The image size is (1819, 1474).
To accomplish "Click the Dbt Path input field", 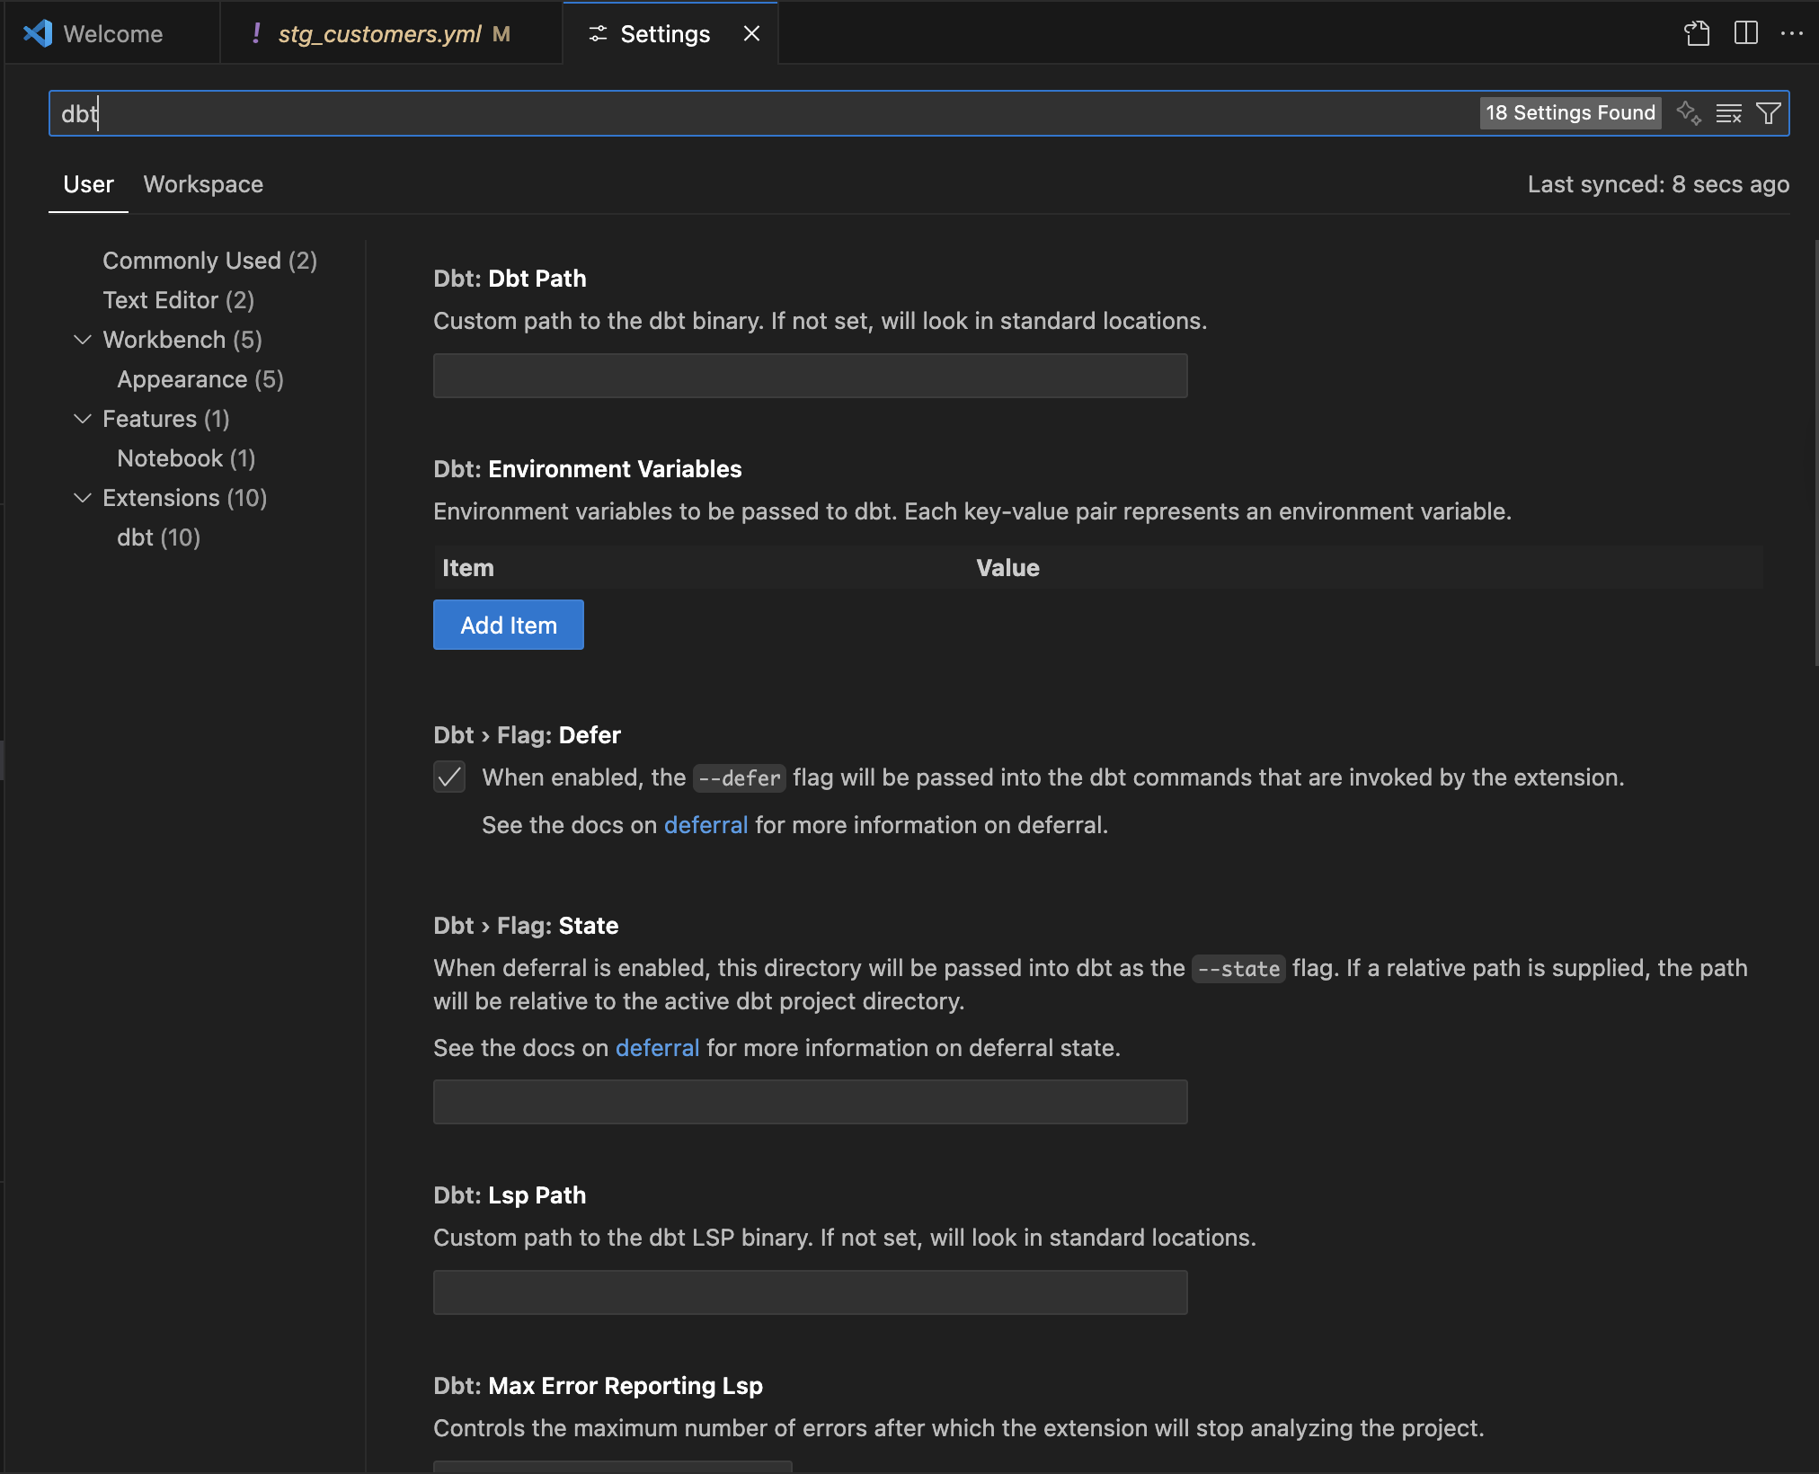I will click(x=809, y=376).
